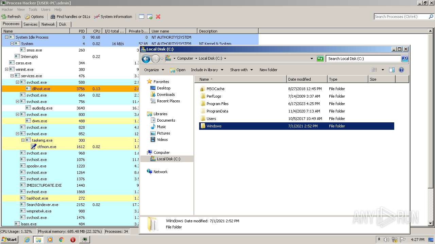Click Explorer Forward arrow button
This screenshot has width=435, height=244.
click(x=155, y=59)
